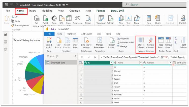Collapse the Queries pane chevron
This screenshot has width=189, height=107.
tap(75, 56)
